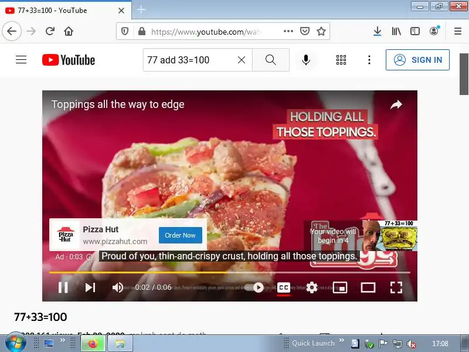Click the muted volume tray icon
This screenshot has width=469, height=352.
[412, 344]
